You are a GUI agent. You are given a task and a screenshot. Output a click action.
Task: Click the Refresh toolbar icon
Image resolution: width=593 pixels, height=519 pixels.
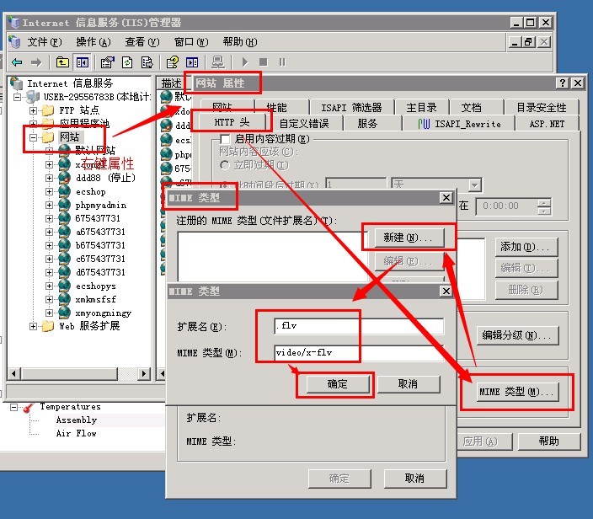[x=127, y=62]
